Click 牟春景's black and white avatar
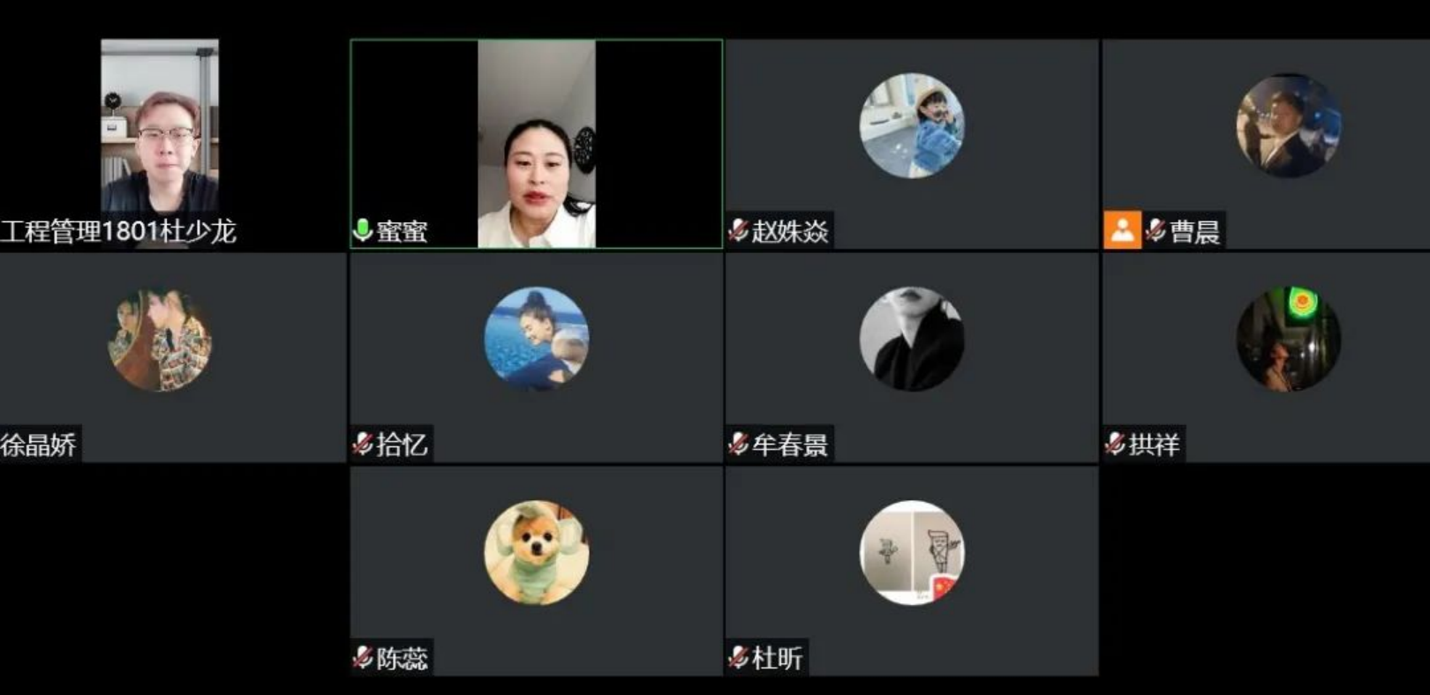 click(x=912, y=340)
